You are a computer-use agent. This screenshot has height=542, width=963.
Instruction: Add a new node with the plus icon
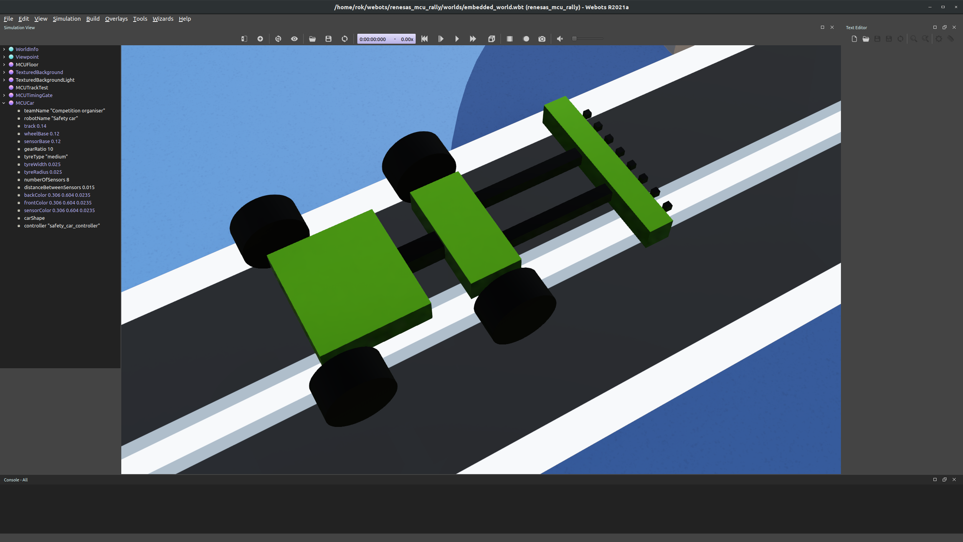[260, 38]
